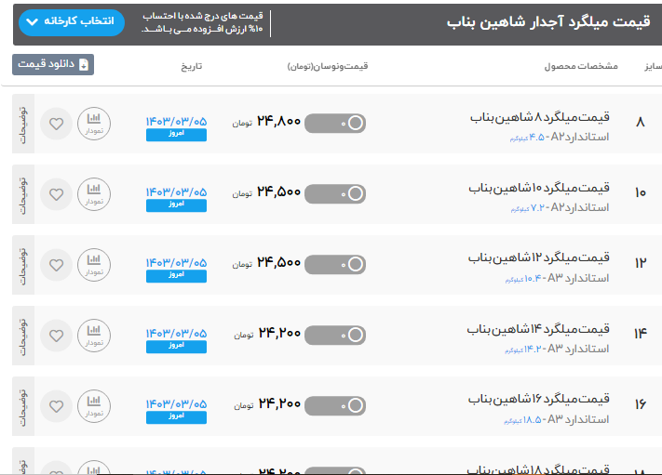
Task: Toggle price switch for size 12 rebar
Action: point(335,264)
